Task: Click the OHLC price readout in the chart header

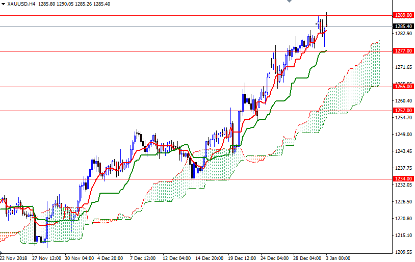Action: [70, 4]
